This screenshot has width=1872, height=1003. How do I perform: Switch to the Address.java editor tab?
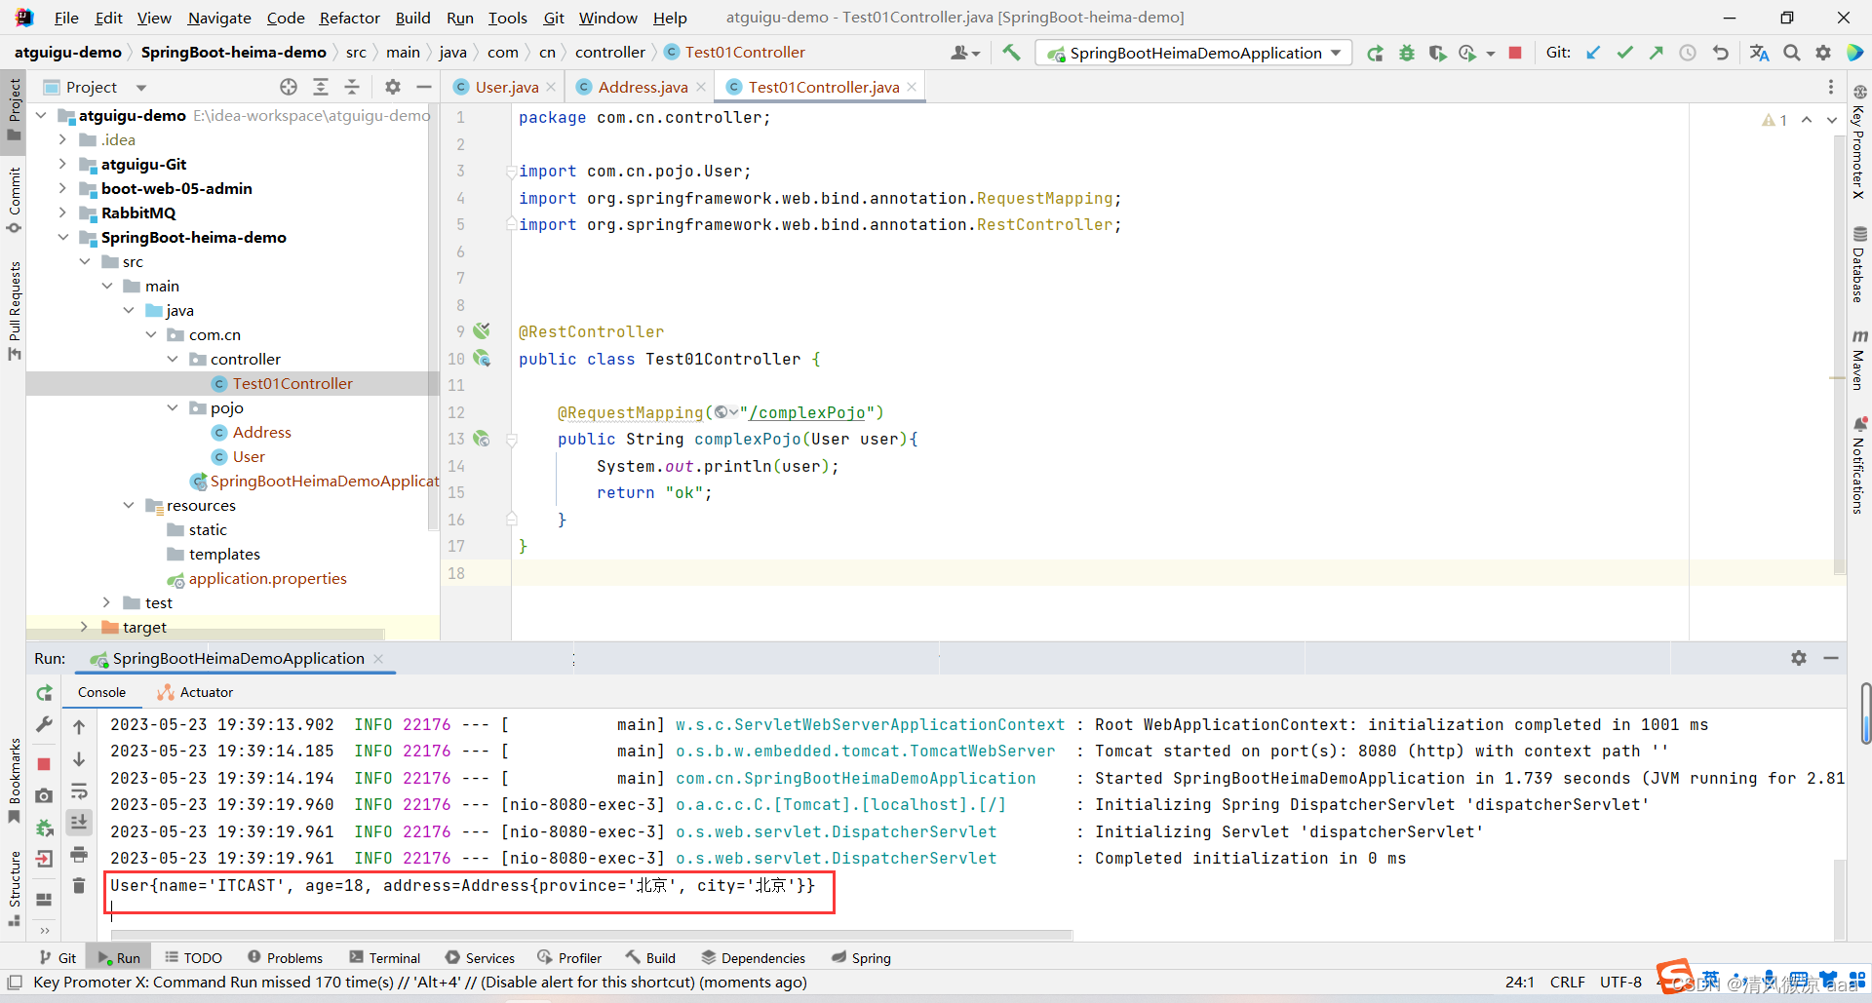(x=643, y=87)
